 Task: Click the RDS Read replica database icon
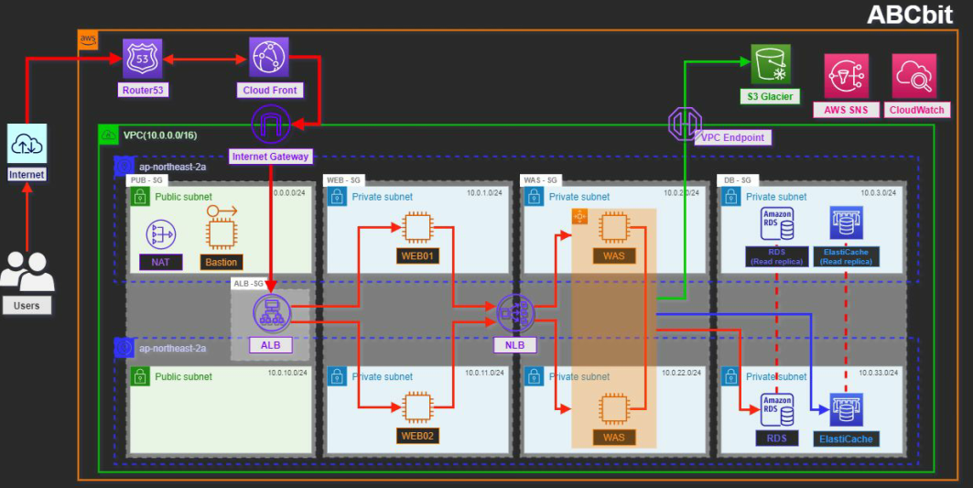[x=777, y=224]
